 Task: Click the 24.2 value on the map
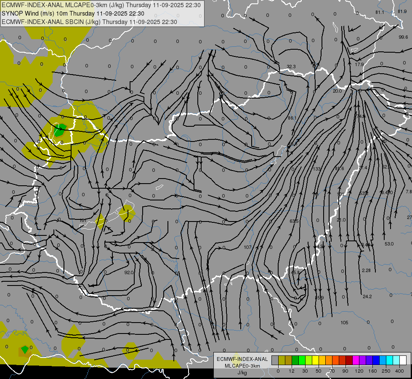click(x=367, y=297)
